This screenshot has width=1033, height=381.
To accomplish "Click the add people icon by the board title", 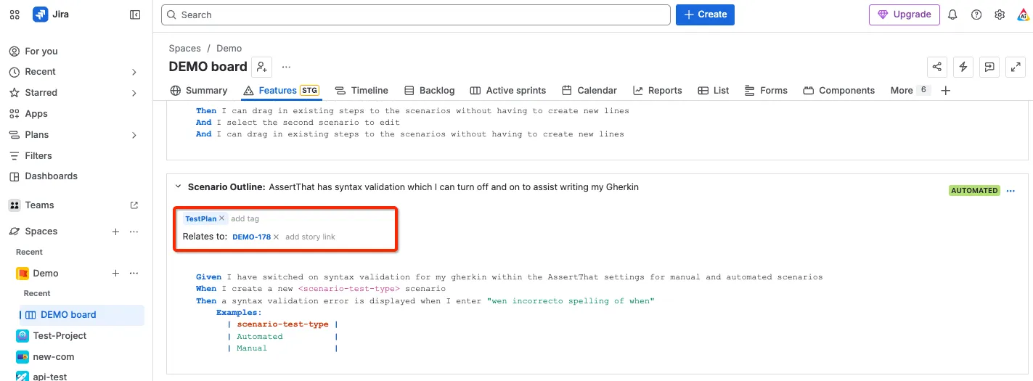I will [262, 67].
